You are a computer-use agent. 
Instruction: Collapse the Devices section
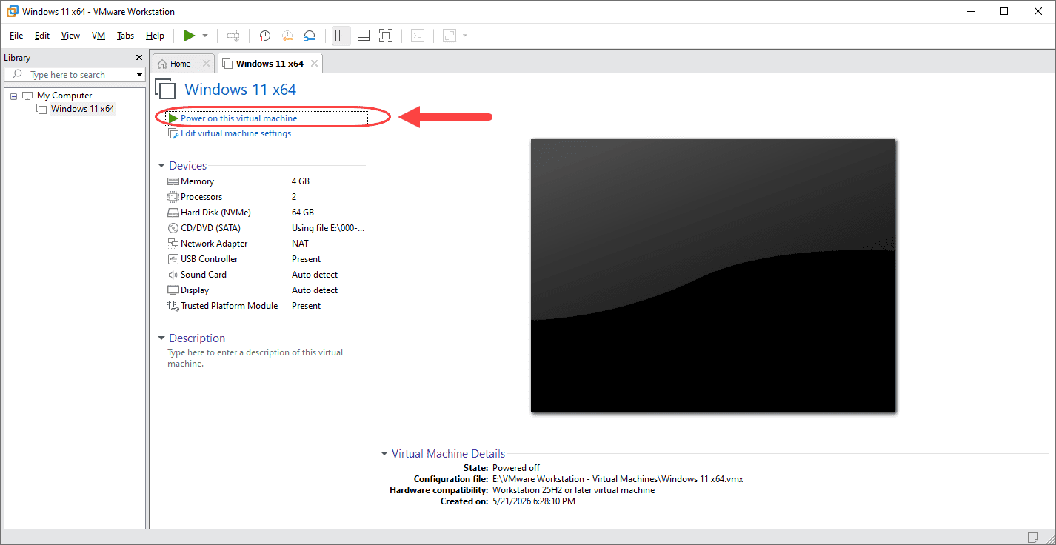point(161,166)
